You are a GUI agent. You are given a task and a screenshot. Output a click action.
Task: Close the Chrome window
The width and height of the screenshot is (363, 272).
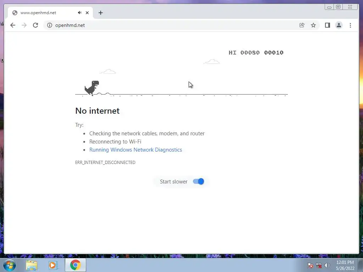pyautogui.click(x=350, y=7)
